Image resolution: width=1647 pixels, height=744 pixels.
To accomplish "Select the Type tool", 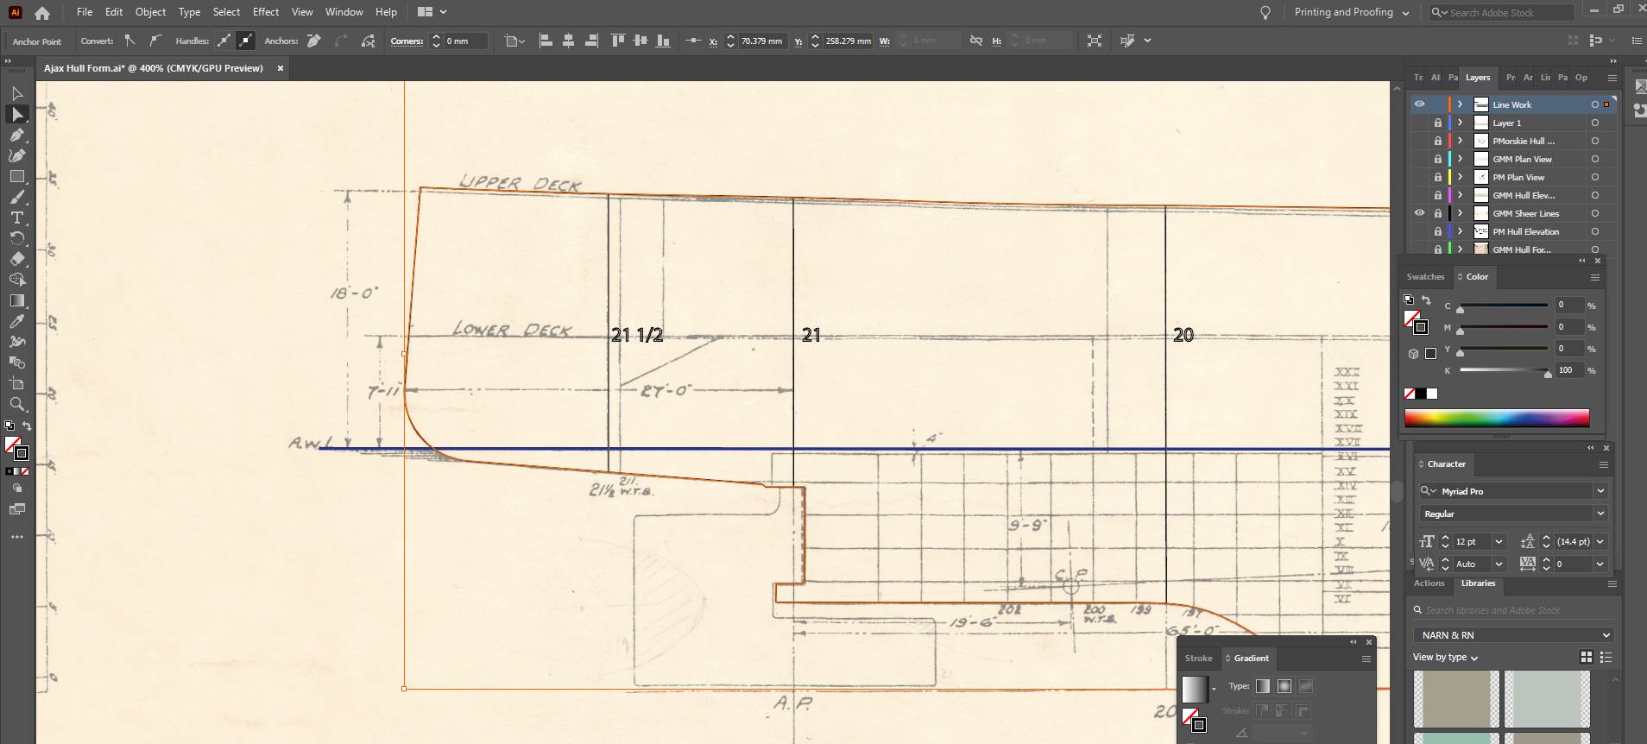I will click(17, 218).
